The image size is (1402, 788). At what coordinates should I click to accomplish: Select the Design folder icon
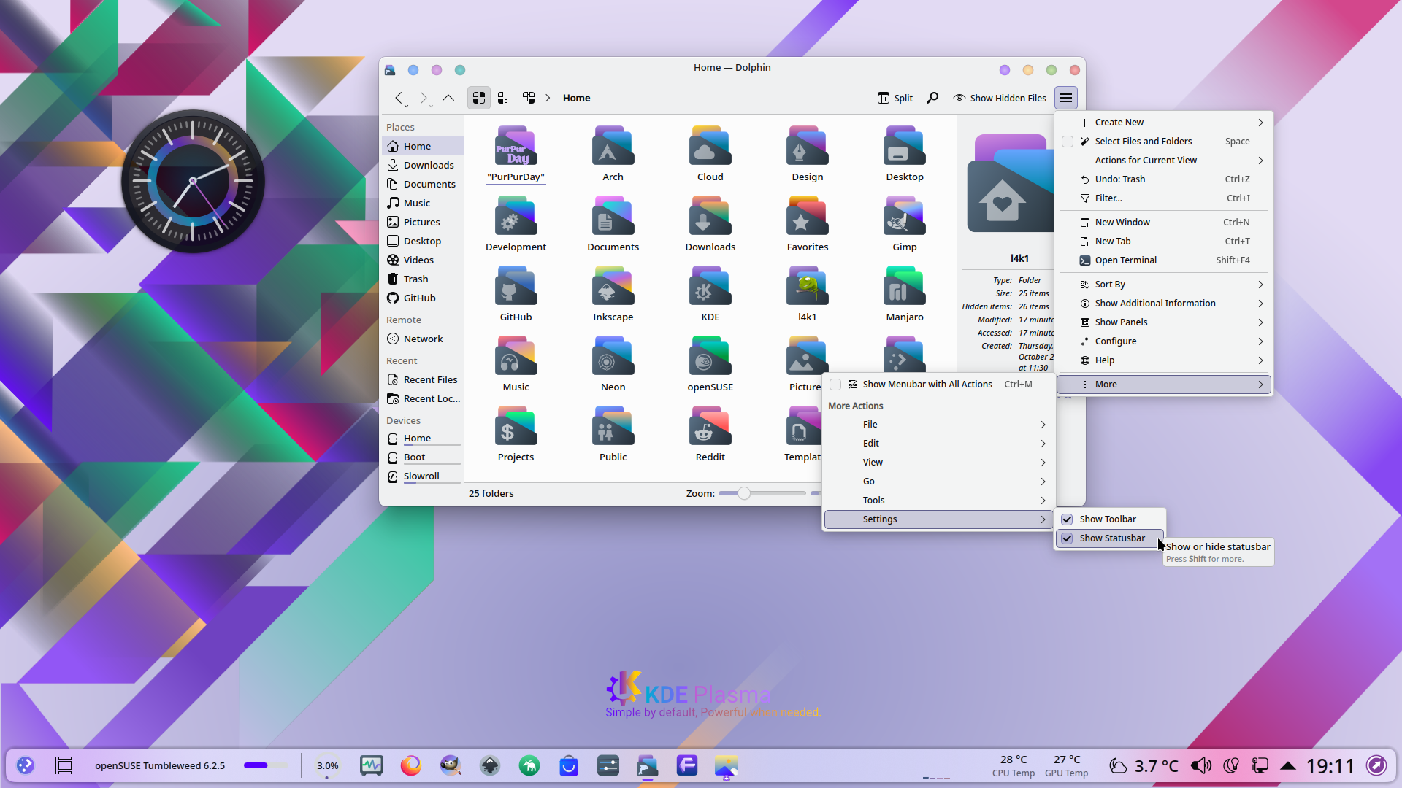[x=807, y=146]
